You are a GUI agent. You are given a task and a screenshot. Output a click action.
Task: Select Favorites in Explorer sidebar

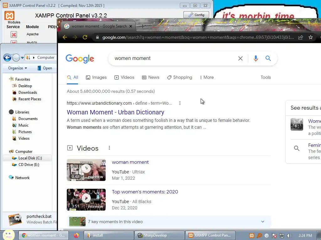pos(20,79)
